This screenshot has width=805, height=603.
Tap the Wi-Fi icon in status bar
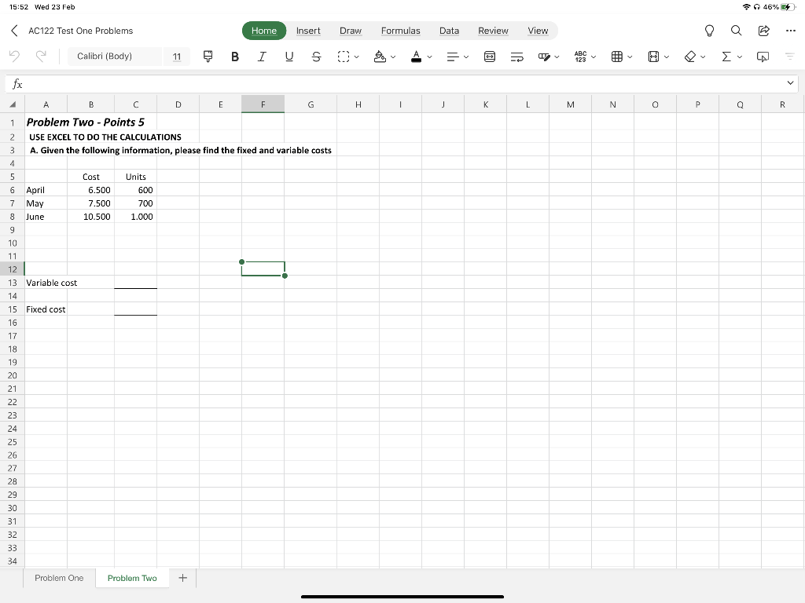click(747, 6)
